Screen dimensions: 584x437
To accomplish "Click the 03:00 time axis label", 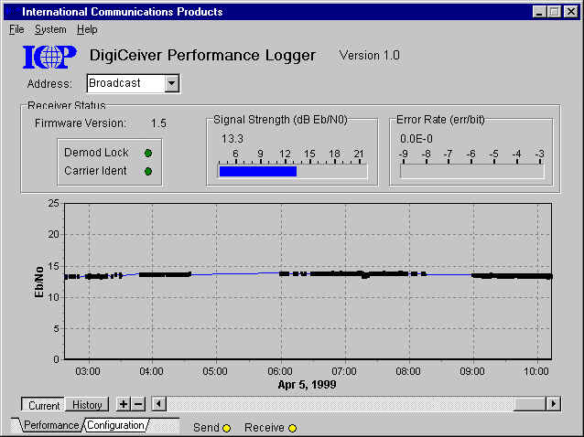I will point(88,371).
